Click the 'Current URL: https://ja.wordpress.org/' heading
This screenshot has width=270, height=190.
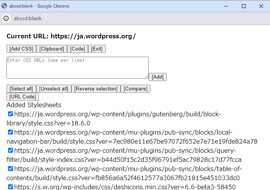point(71,36)
